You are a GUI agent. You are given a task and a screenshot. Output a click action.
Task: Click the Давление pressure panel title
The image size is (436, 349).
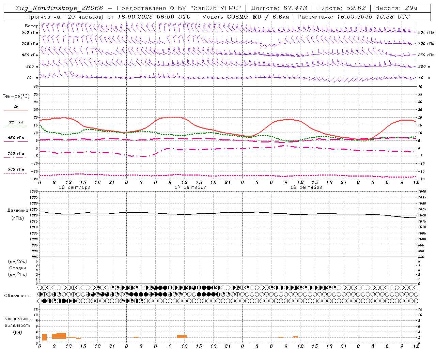click(18, 211)
